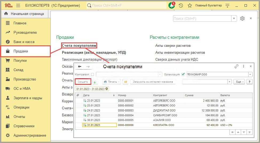
Task: Sort by Дата column header
Action: click(x=99, y=95)
